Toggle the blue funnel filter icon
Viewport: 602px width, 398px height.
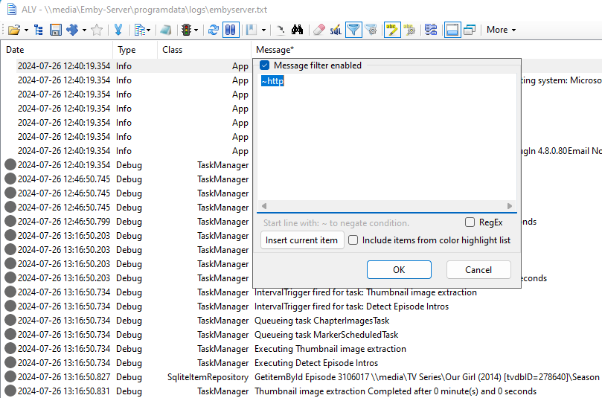tap(353, 30)
